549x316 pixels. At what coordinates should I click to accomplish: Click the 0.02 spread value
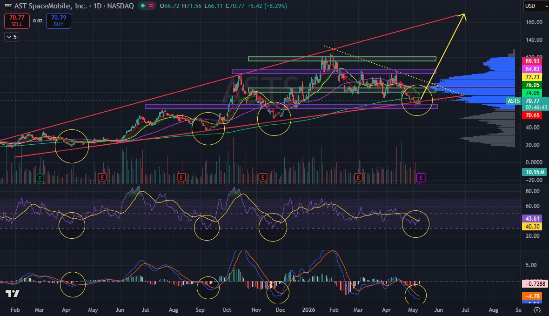click(x=38, y=20)
